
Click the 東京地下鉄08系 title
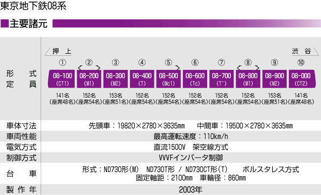click(33, 6)
